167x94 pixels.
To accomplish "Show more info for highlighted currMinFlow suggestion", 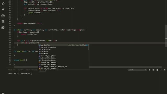I will (87, 45).
